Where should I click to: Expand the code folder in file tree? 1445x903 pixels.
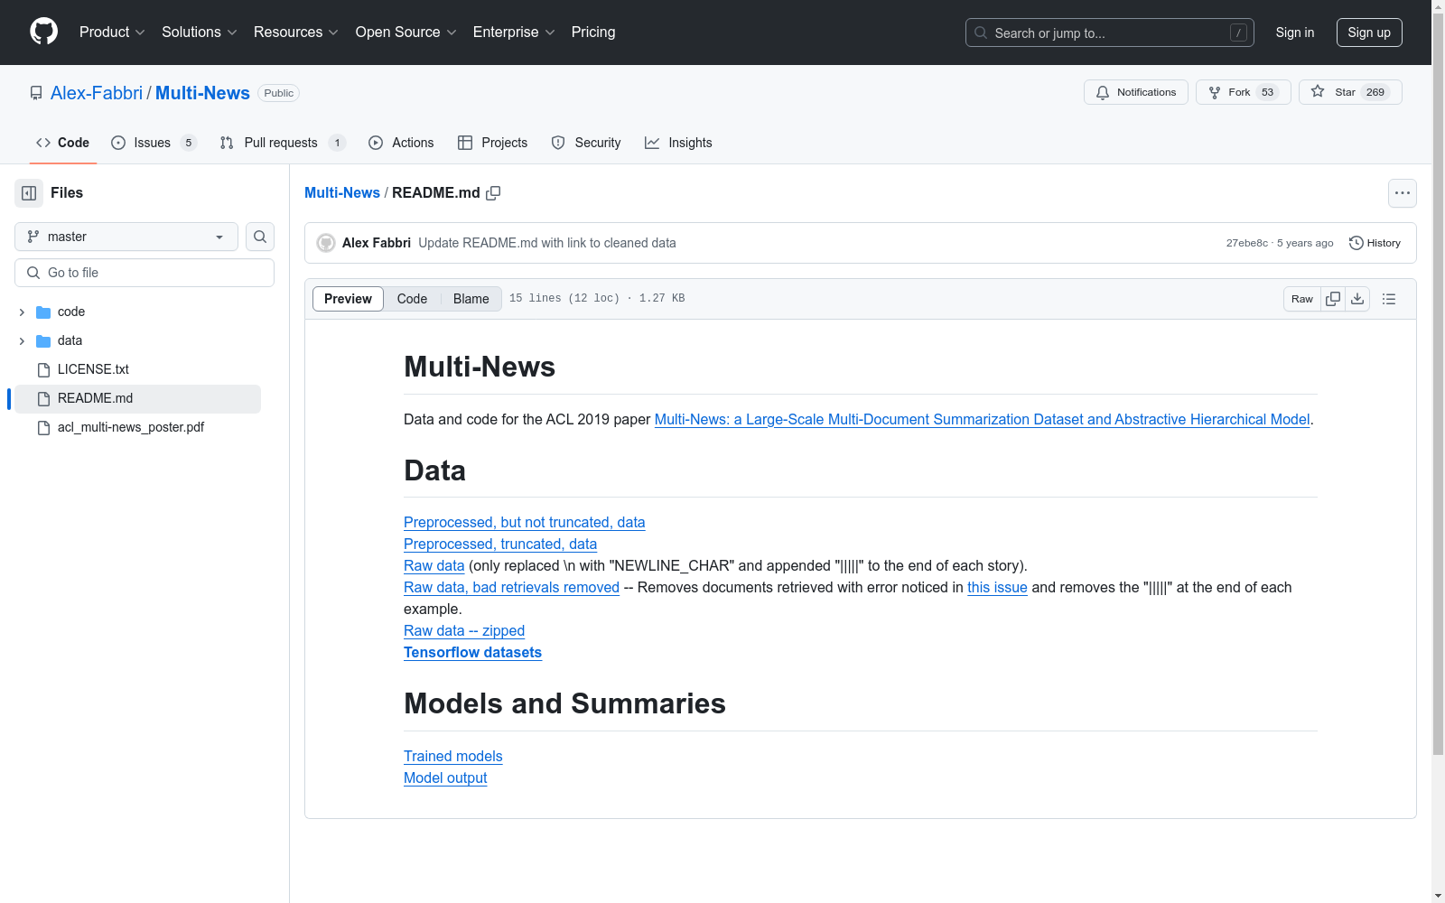[22, 312]
